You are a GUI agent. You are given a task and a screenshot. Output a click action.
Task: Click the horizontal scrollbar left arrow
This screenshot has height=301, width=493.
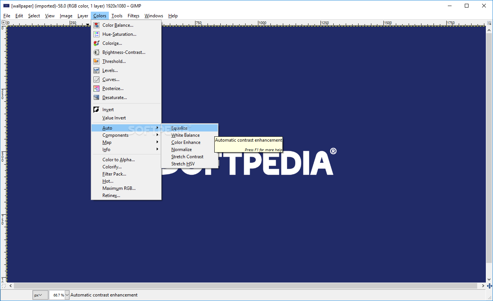coord(10,286)
